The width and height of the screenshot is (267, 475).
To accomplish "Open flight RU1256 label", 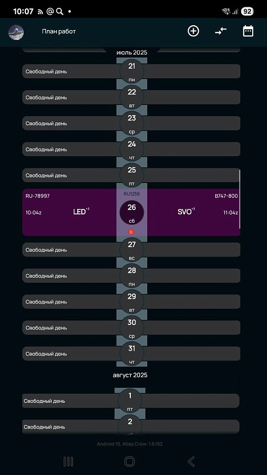I will (x=132, y=194).
